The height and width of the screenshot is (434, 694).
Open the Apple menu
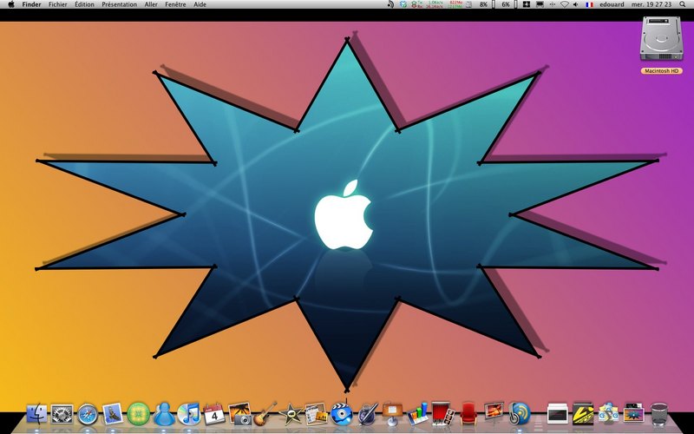(x=11, y=4)
